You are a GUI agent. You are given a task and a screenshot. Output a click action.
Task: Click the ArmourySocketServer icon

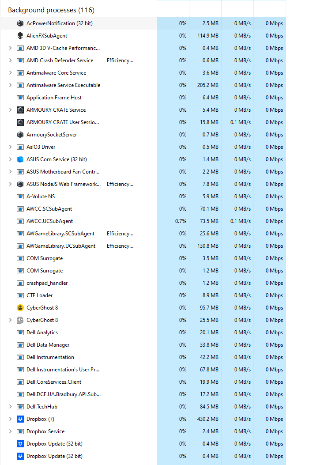click(20, 135)
